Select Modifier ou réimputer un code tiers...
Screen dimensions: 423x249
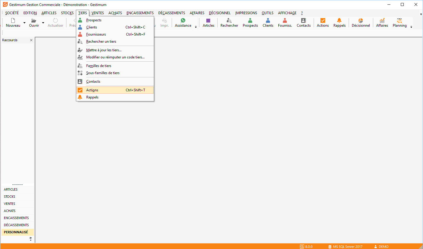coord(115,57)
